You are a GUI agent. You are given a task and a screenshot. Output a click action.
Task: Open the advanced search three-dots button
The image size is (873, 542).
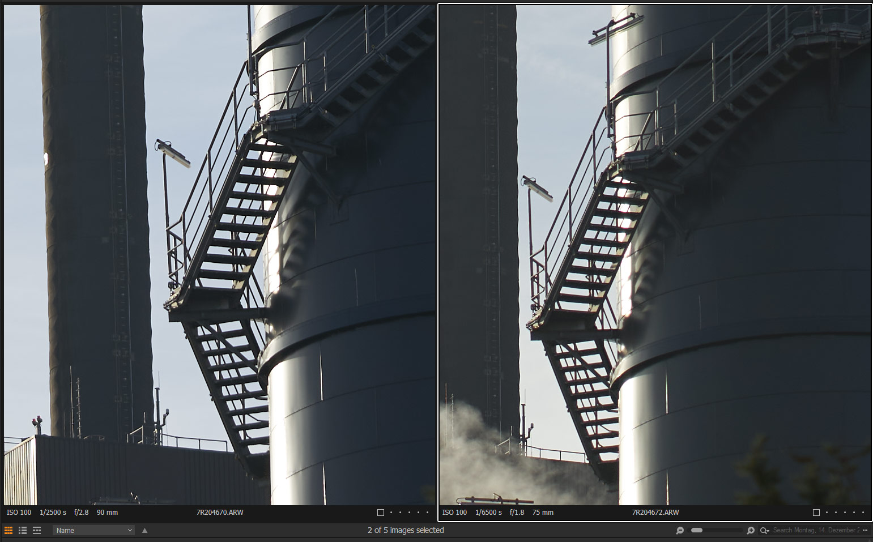point(865,530)
